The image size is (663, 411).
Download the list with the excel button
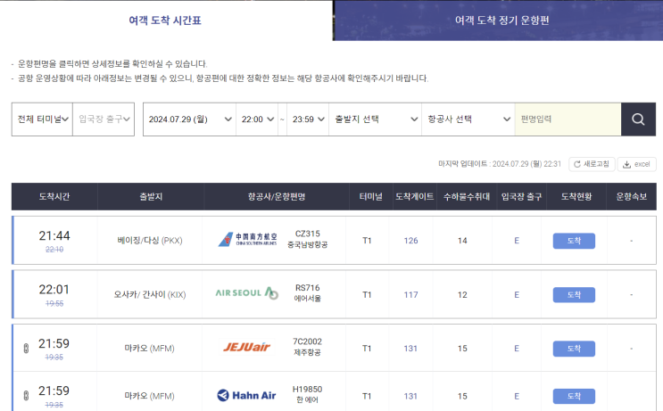[x=636, y=164]
